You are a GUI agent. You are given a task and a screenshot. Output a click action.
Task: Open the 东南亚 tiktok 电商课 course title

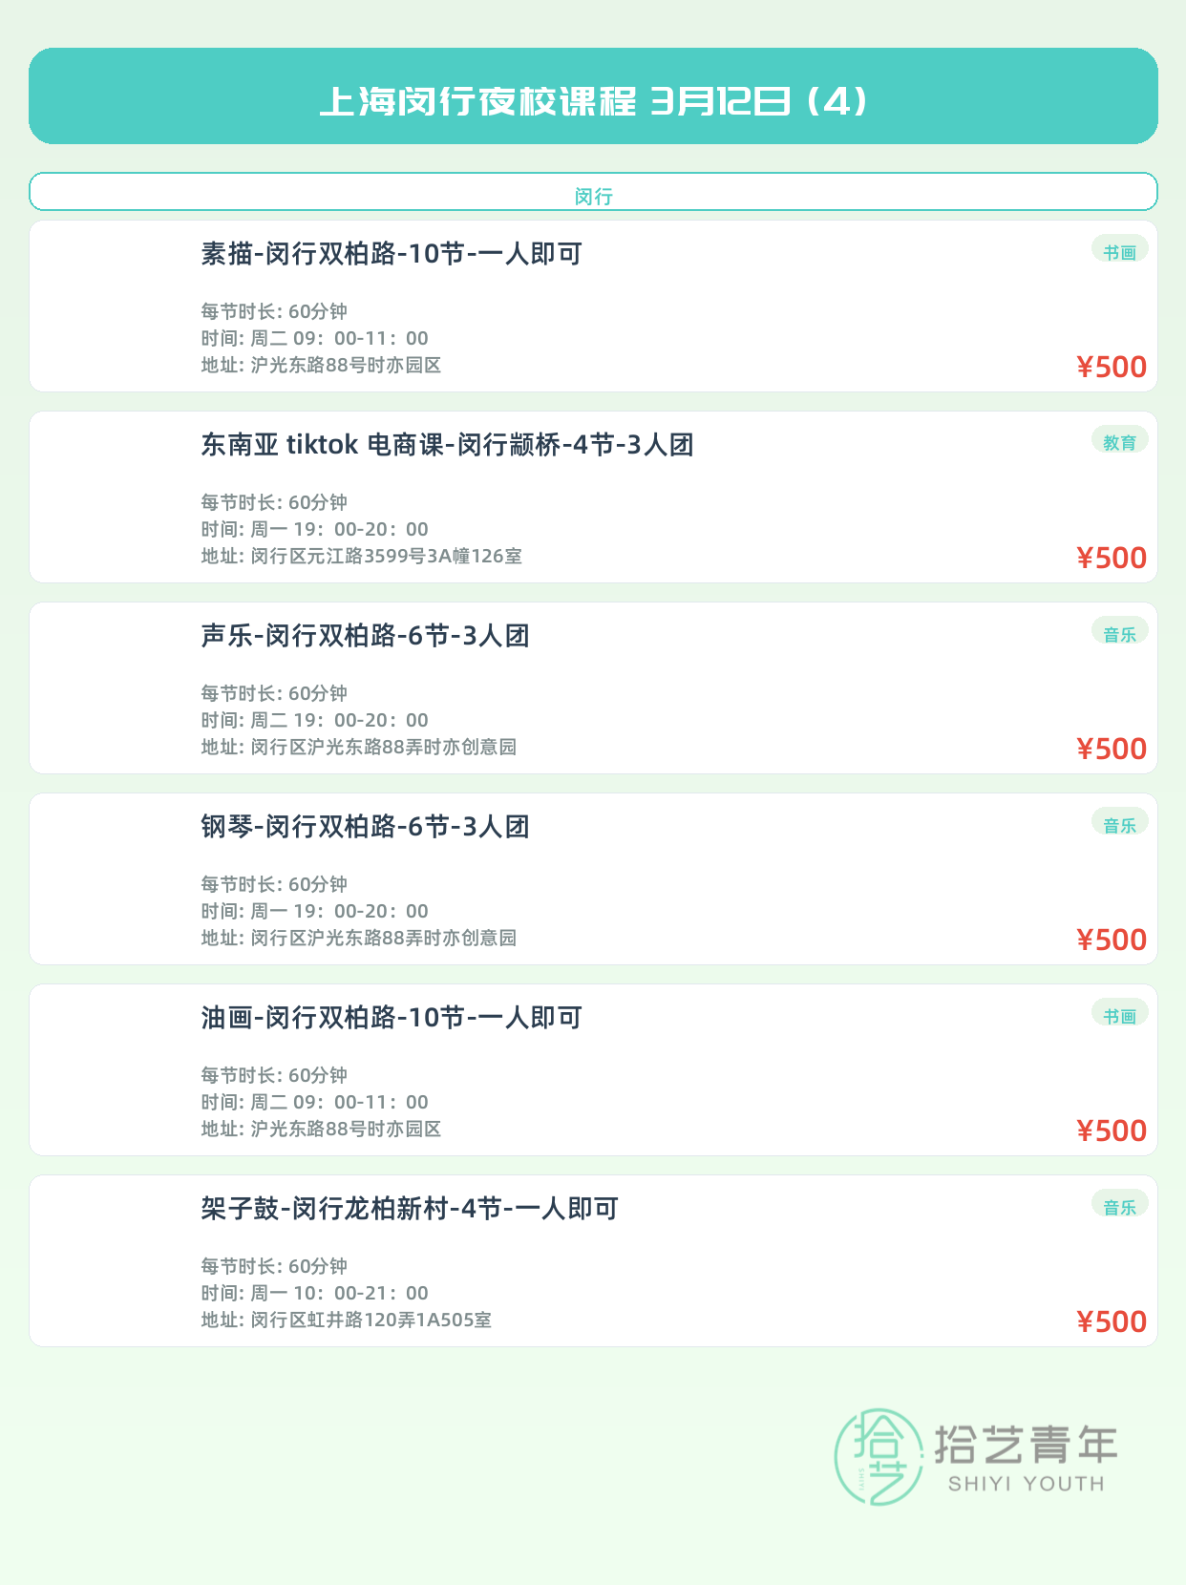pos(447,445)
